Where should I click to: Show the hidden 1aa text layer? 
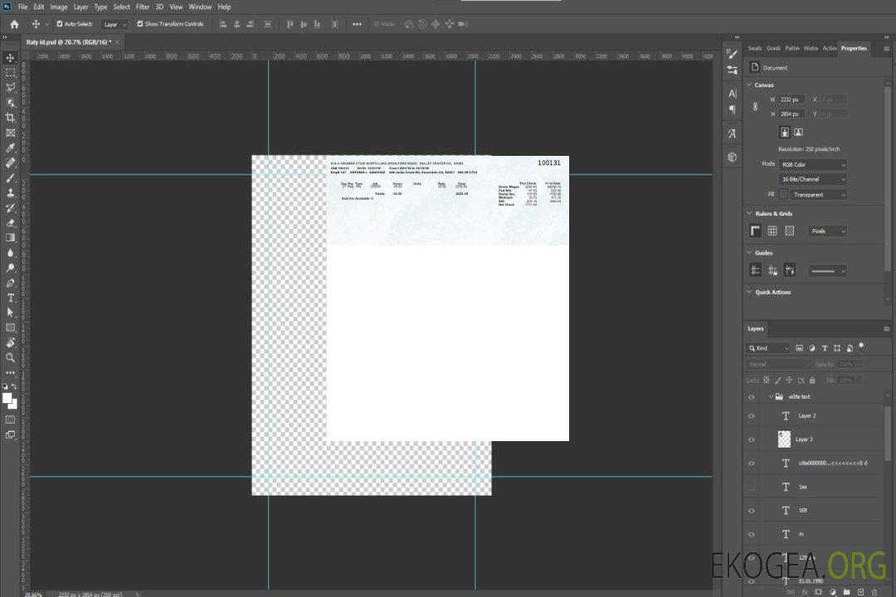point(752,487)
